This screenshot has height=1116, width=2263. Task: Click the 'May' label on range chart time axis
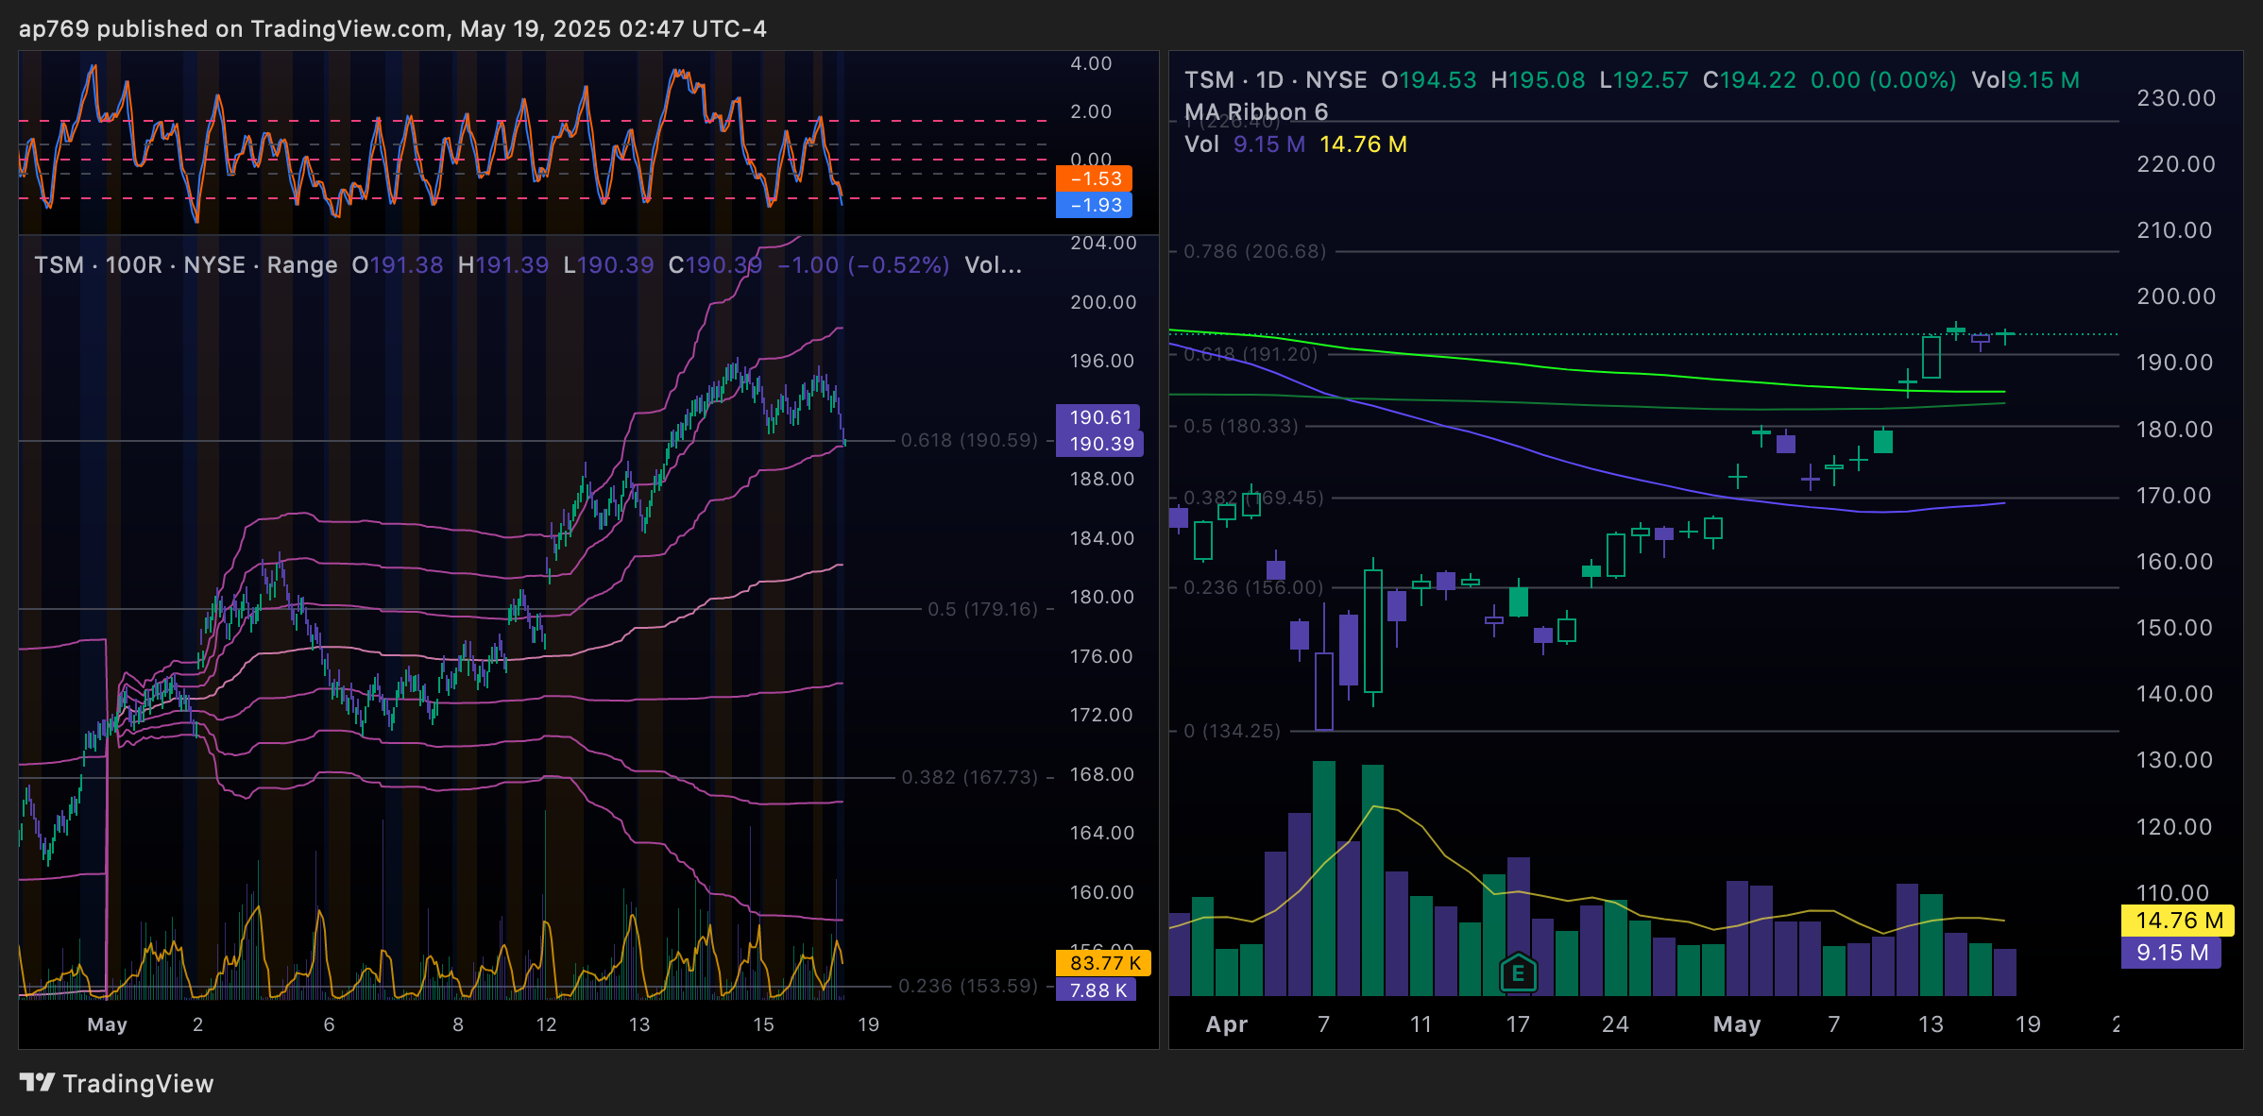pyautogui.click(x=107, y=1024)
